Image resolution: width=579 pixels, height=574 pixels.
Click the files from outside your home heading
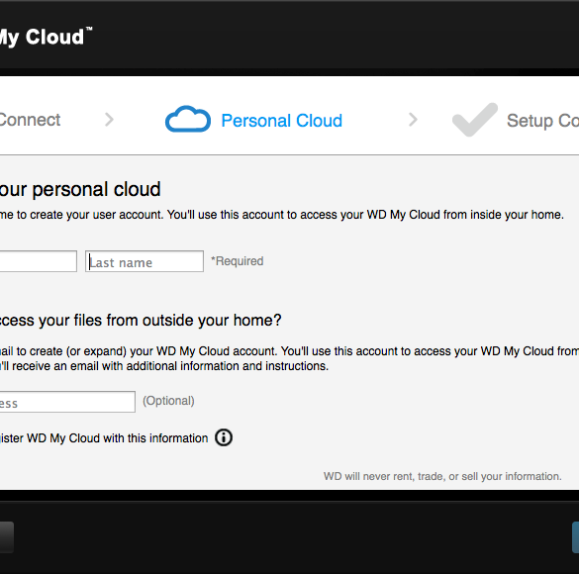pyautogui.click(x=141, y=321)
